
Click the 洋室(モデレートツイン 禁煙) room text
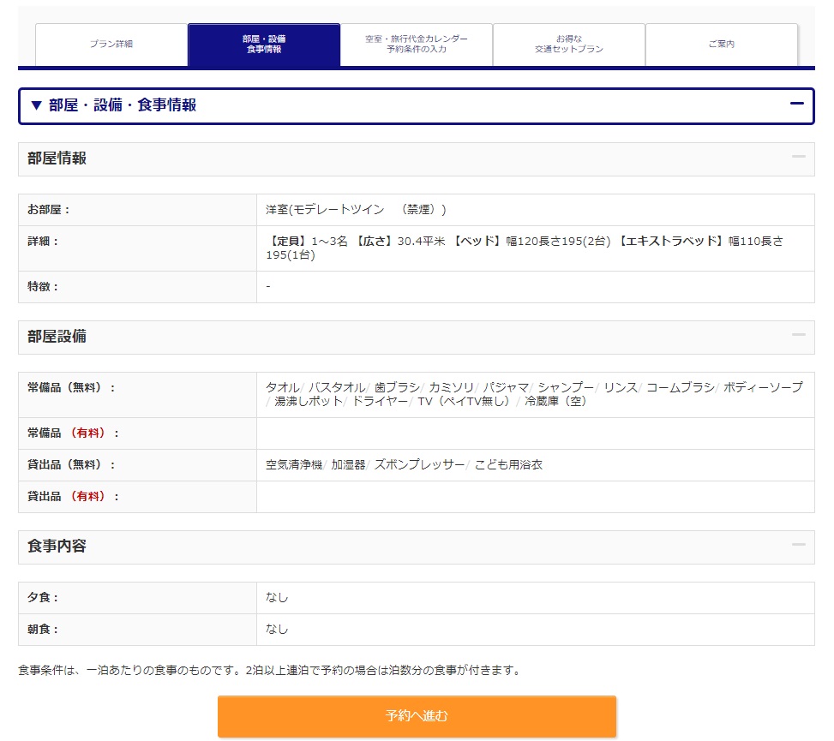[356, 210]
